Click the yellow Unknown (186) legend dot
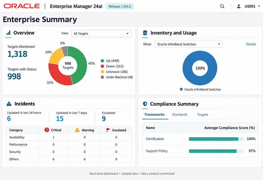Image resolution: width=263 pixels, height=180 pixels. point(102,72)
